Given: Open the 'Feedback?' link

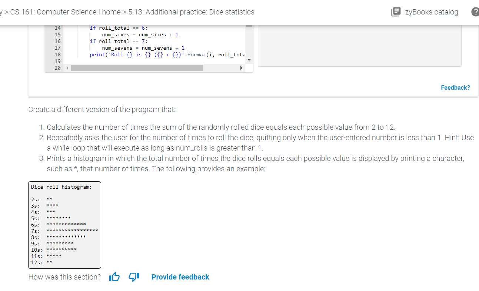Looking at the screenshot, I should pyautogui.click(x=455, y=87).
